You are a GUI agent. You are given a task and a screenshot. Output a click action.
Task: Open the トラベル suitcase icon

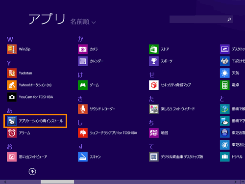click(225, 157)
